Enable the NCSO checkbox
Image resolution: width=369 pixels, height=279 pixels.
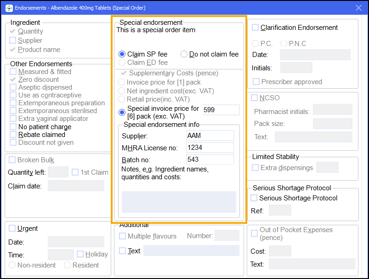coord(255,98)
